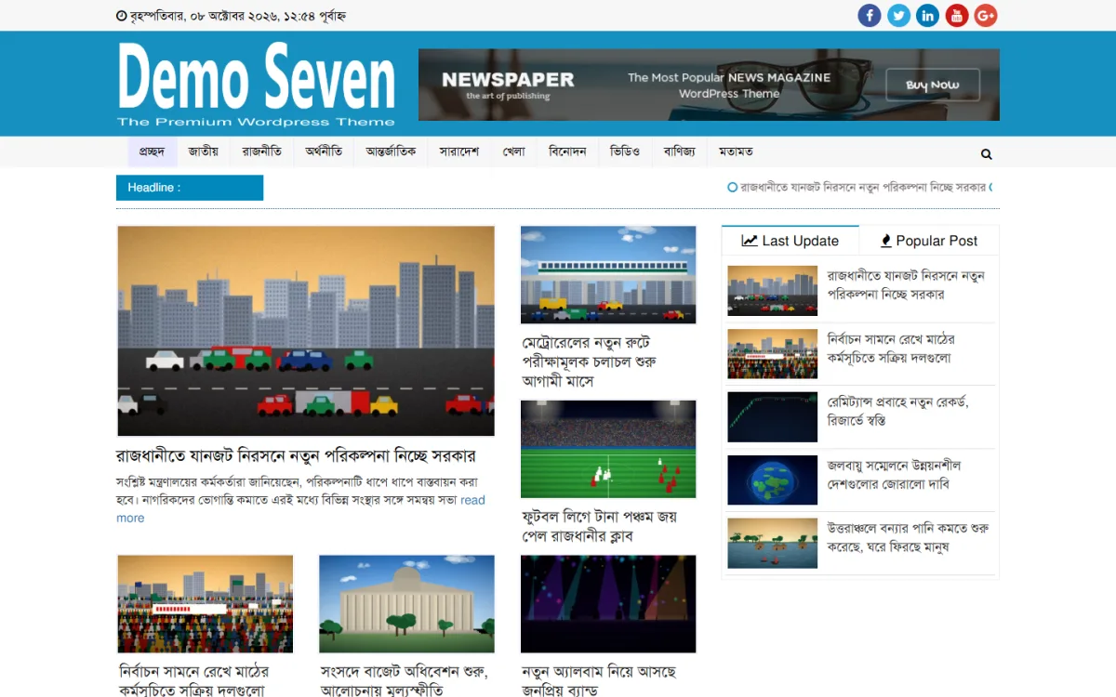Open sidebar remittance chart thumbnail
Screen dimensions: 1116x697
point(772,417)
